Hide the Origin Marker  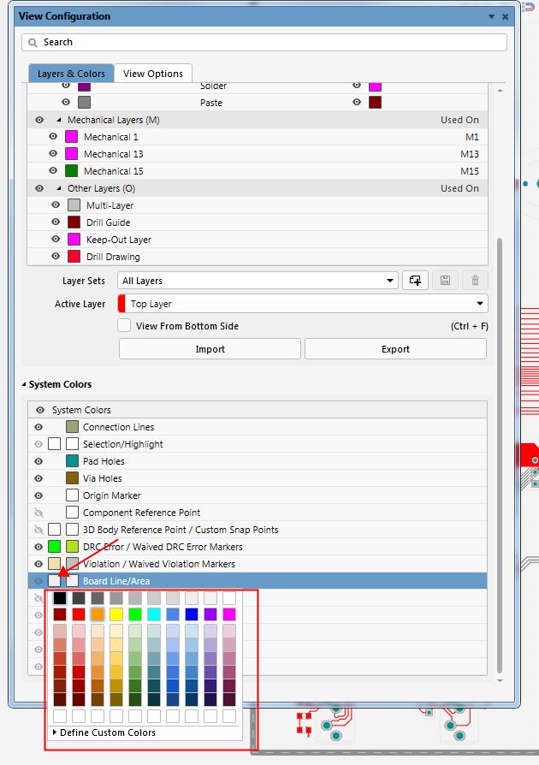pyautogui.click(x=38, y=495)
